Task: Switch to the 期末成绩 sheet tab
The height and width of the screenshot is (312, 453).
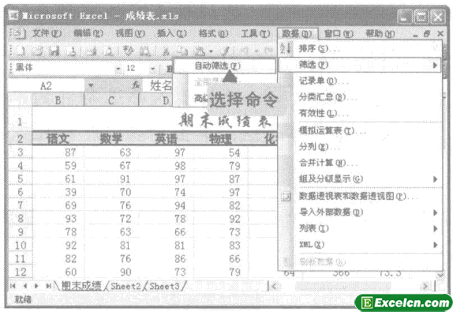Action: [81, 286]
